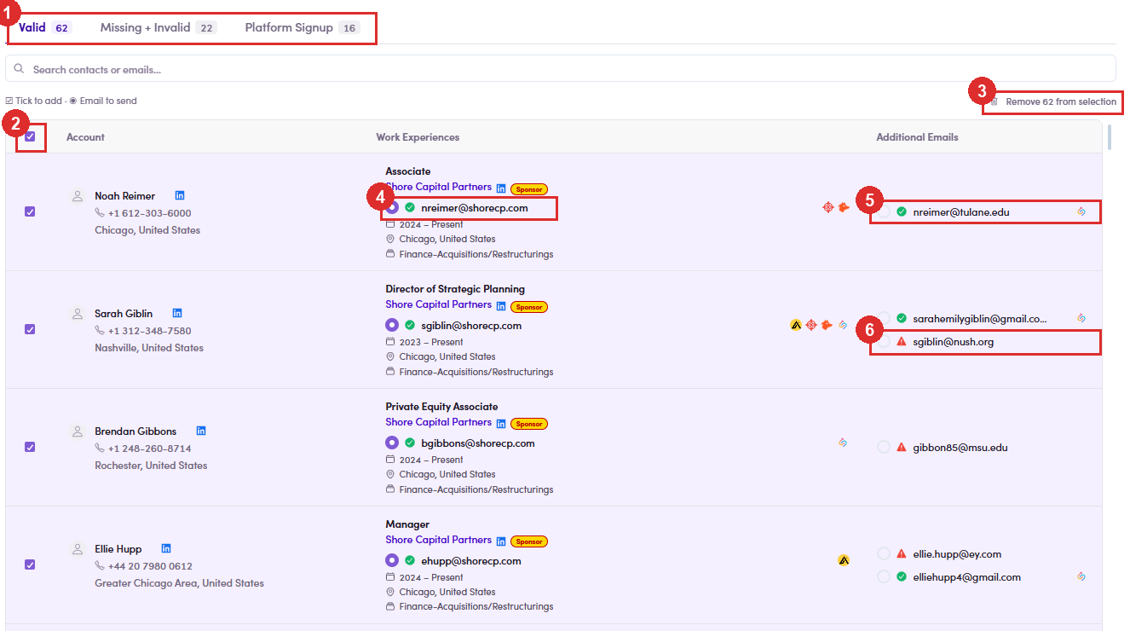Click the search magnifier icon

point(20,69)
